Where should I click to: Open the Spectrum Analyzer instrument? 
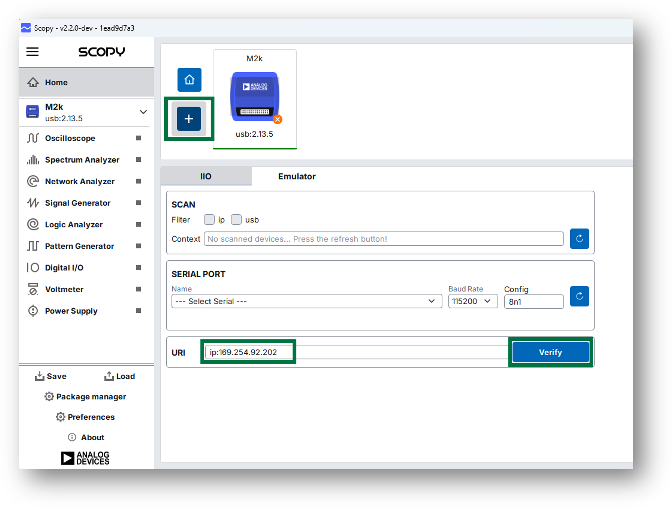tap(82, 160)
